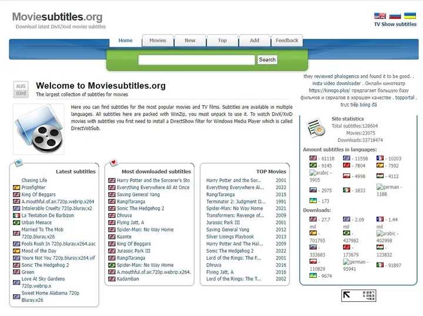This screenshot has width=423, height=316.
Task: Click the flag icon beside Mood of the Day
Action: (16, 251)
